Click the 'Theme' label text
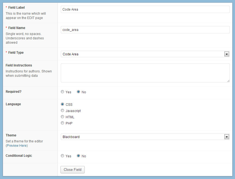This screenshot has height=179, width=235. [11, 135]
